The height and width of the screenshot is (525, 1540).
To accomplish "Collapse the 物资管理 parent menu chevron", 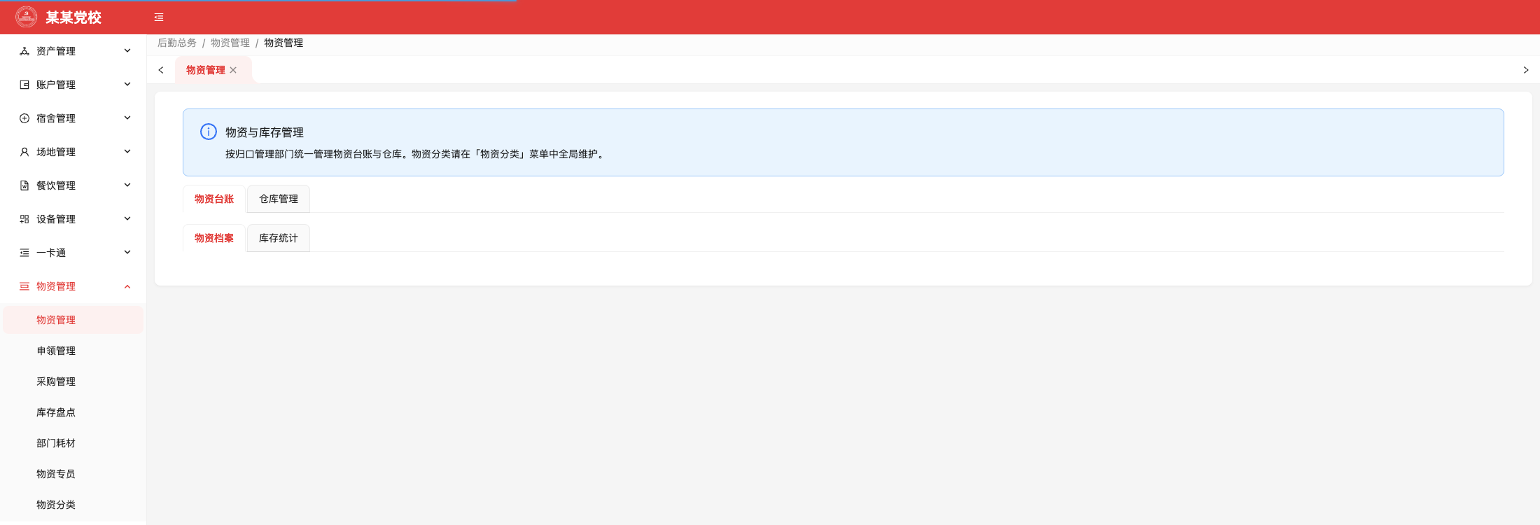I will (x=127, y=286).
